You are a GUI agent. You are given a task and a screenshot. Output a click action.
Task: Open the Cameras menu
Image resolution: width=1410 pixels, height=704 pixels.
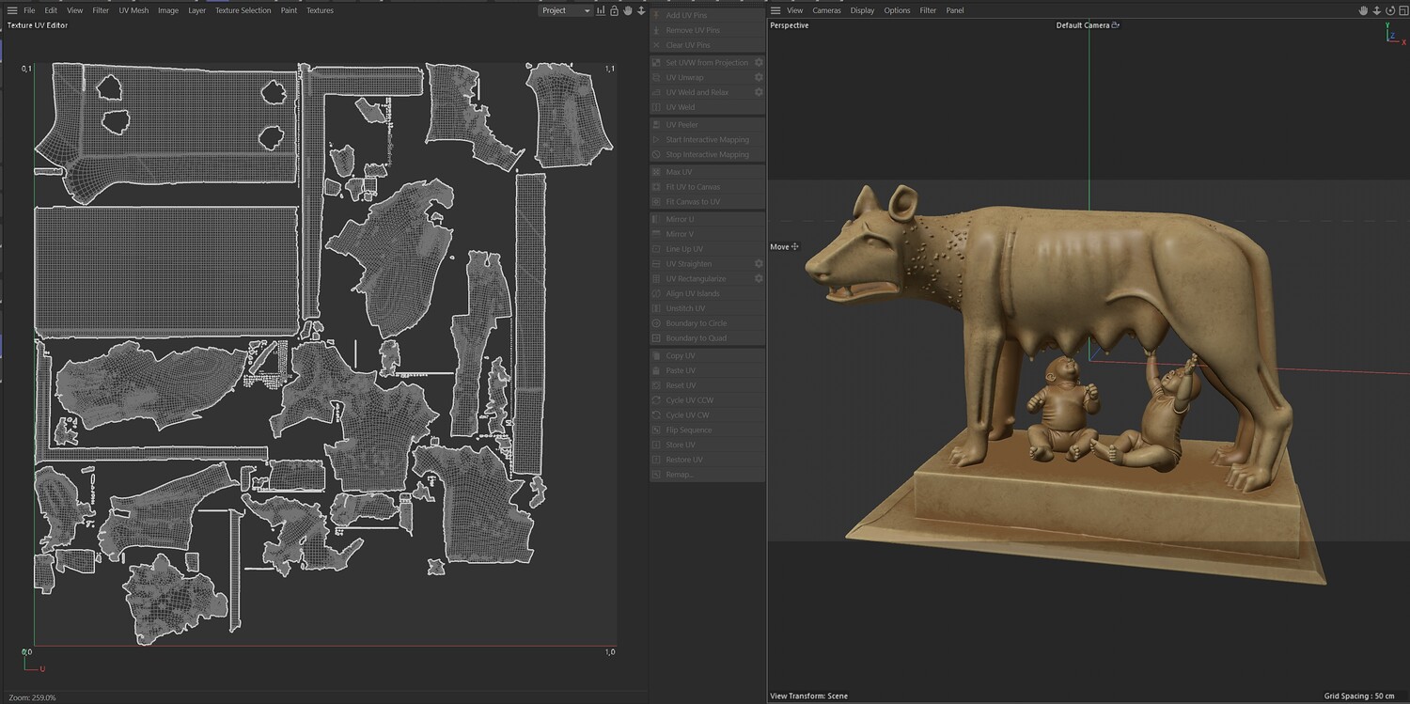pyautogui.click(x=827, y=10)
